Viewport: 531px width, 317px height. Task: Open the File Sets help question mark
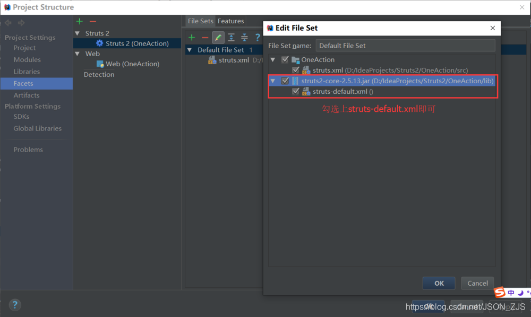tap(258, 37)
